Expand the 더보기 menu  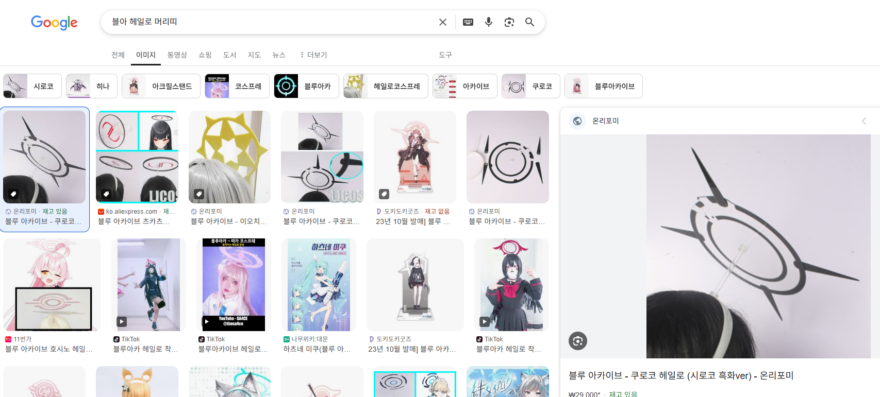[313, 55]
